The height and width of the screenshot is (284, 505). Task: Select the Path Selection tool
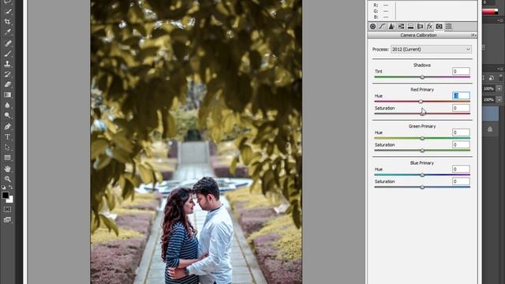[8, 148]
